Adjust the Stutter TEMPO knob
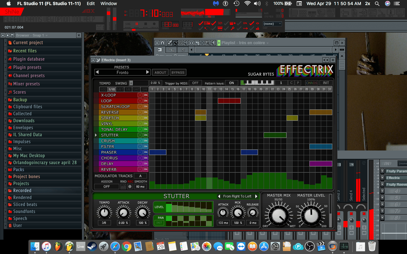The width and height of the screenshot is (407, 254). pyautogui.click(x=104, y=212)
